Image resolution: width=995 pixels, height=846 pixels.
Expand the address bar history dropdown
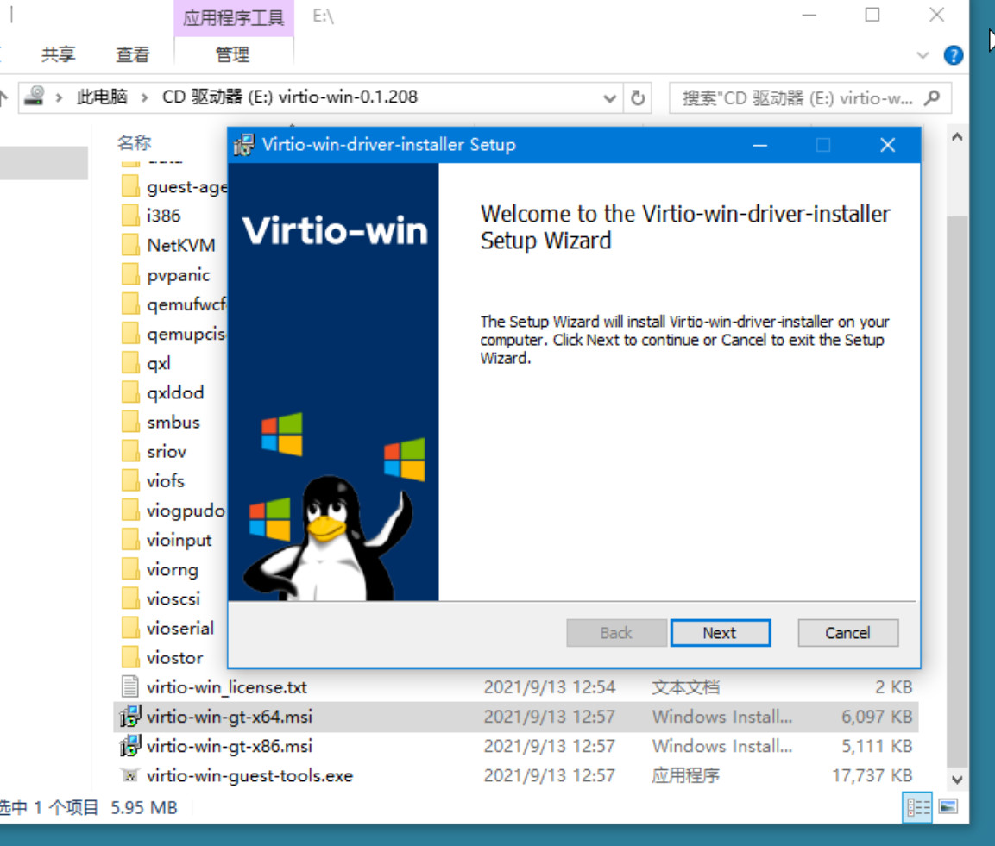pos(609,97)
